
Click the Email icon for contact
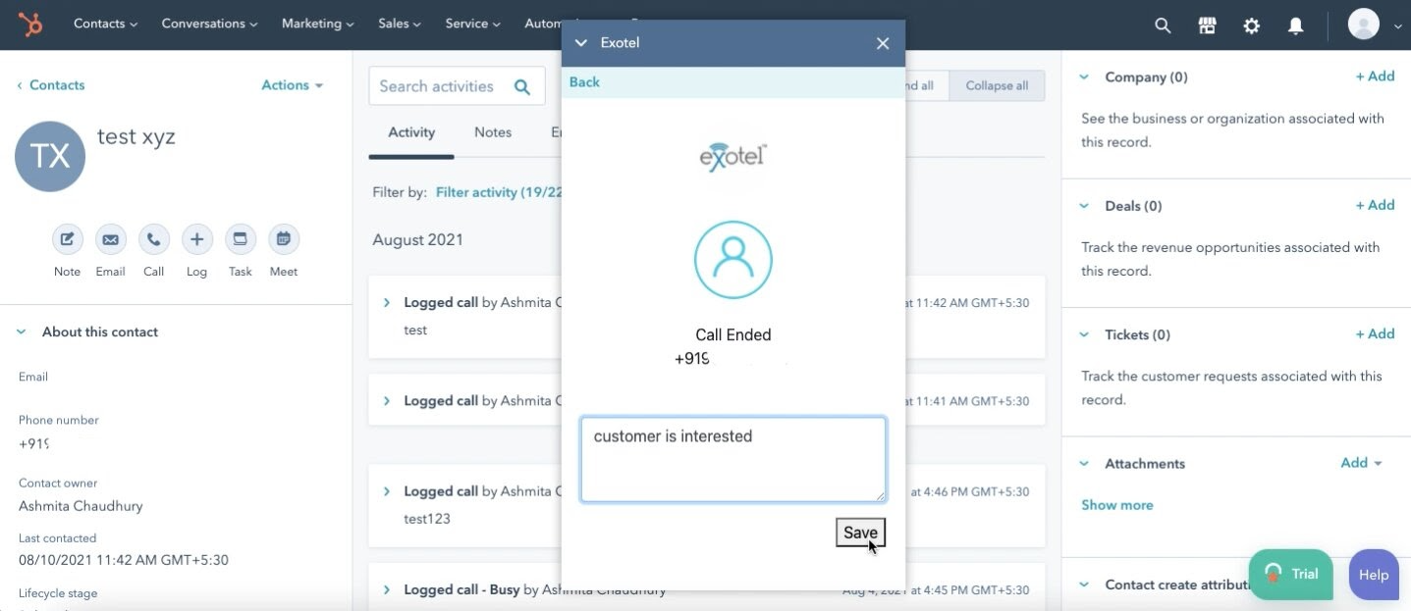click(110, 239)
